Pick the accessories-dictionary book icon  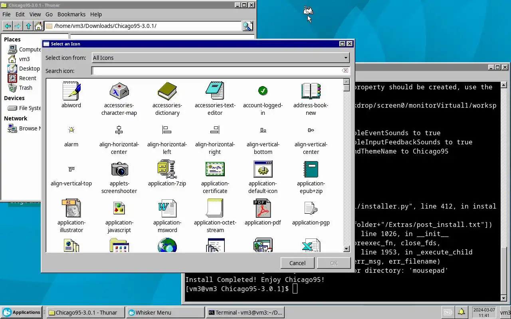167,91
